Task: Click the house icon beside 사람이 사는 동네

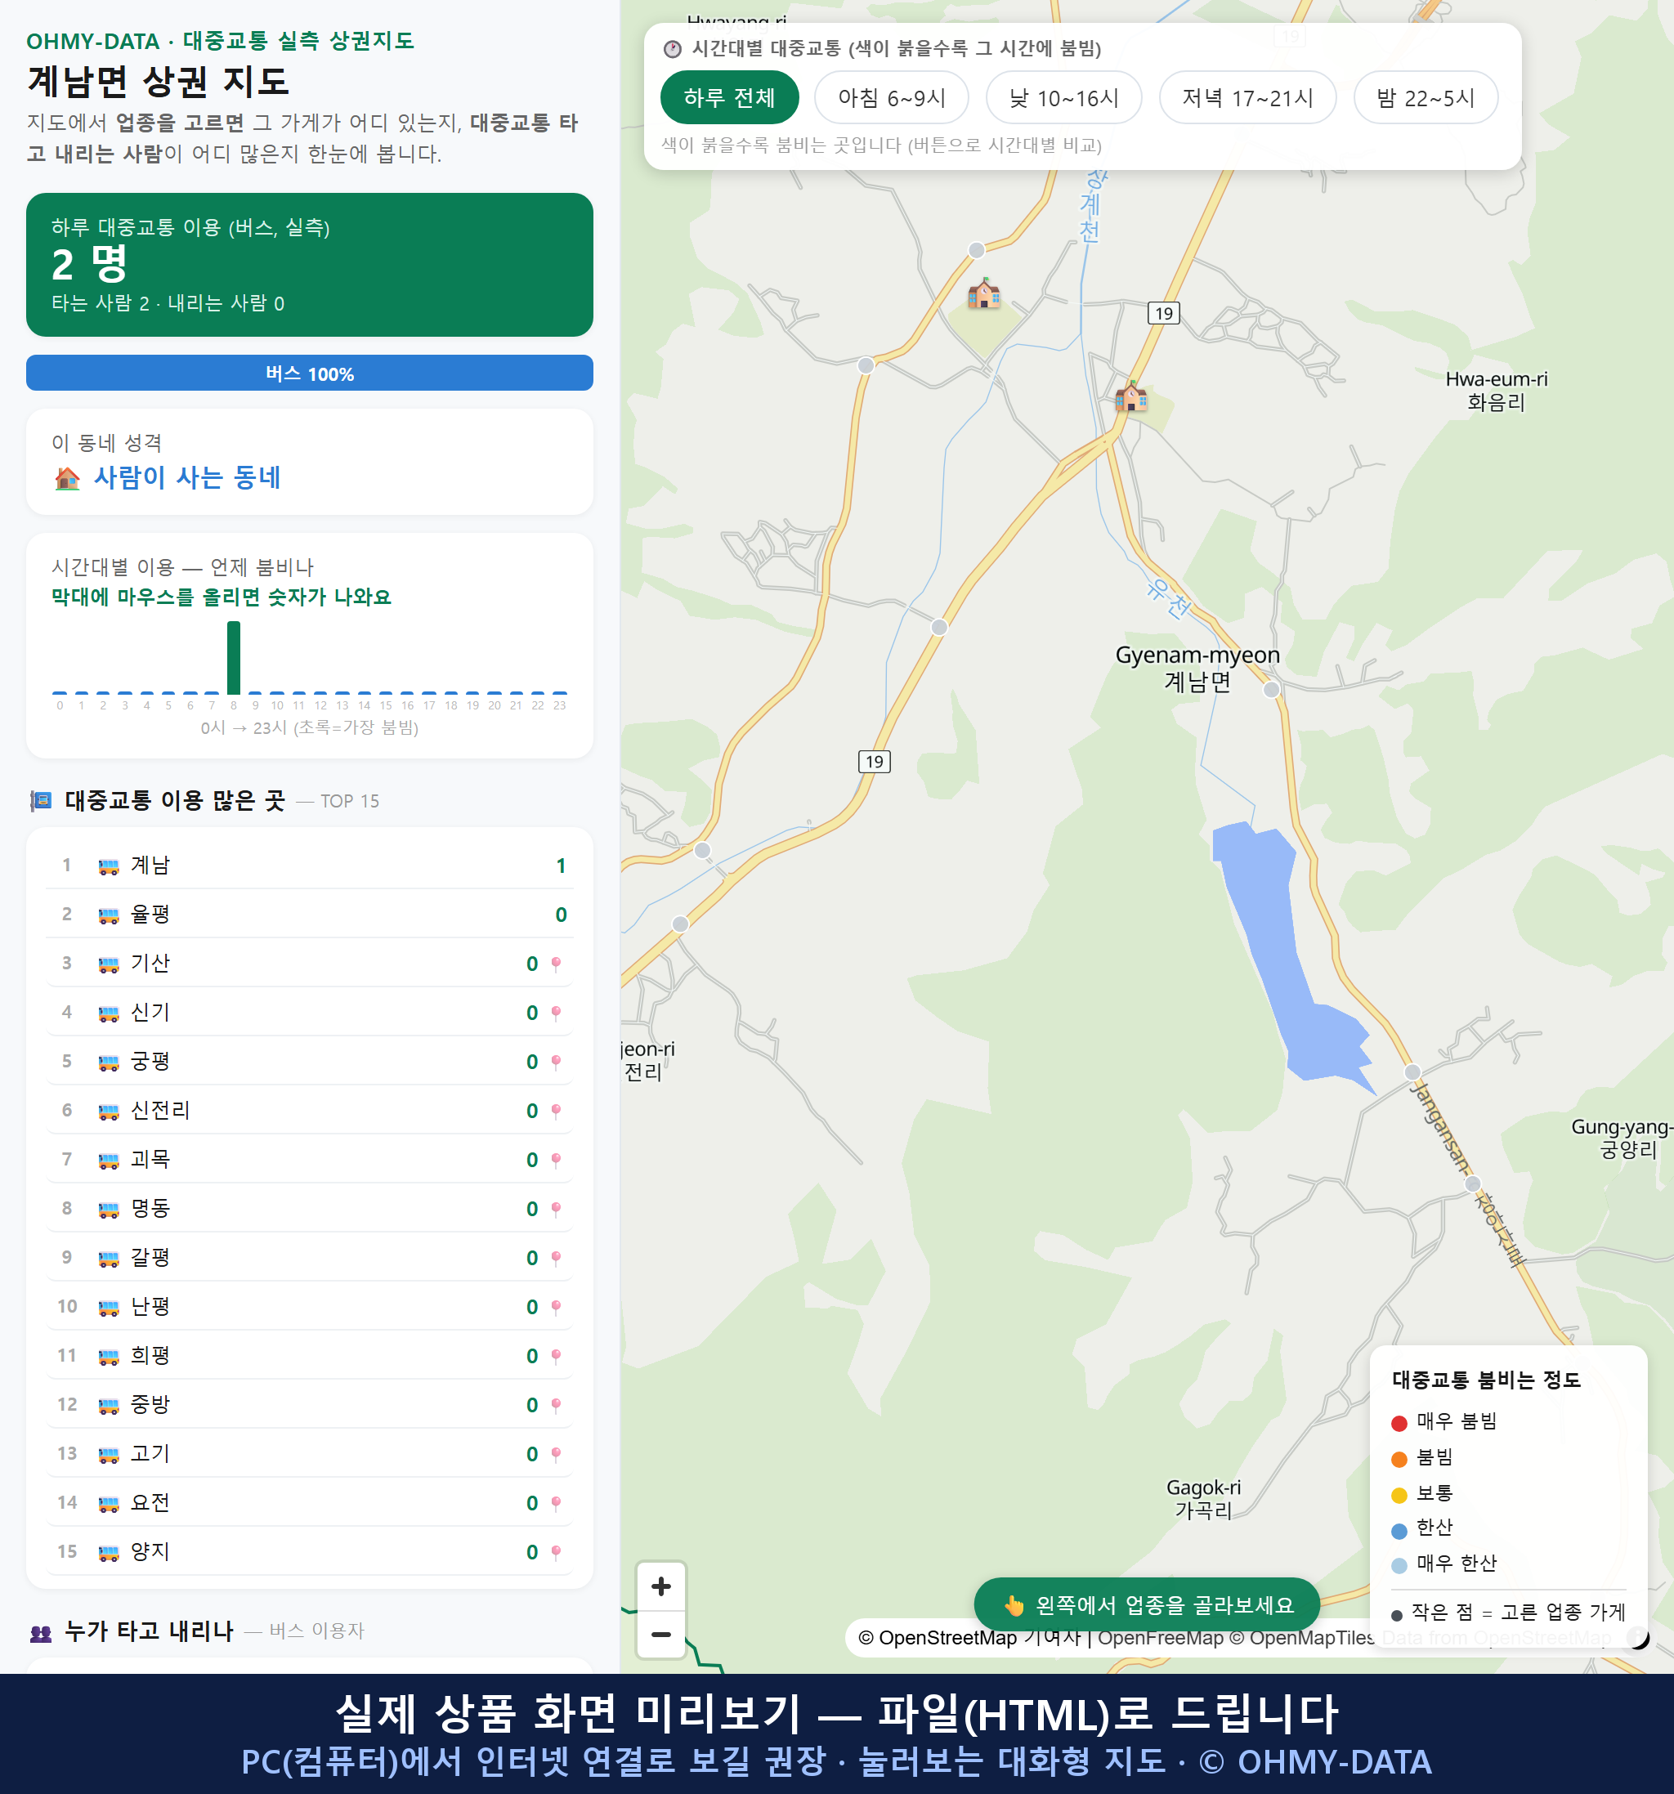Action: pos(68,478)
